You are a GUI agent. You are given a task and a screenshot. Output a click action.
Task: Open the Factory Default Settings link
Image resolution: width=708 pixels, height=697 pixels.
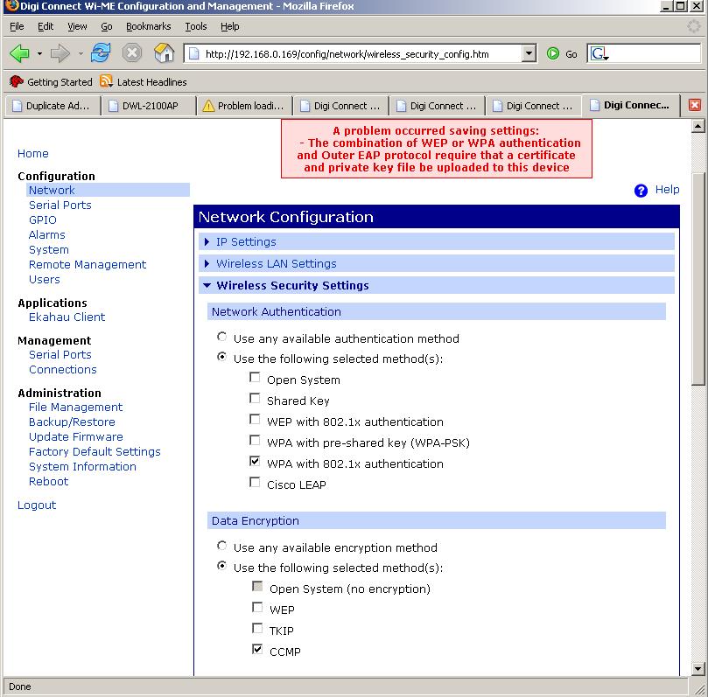(95, 452)
